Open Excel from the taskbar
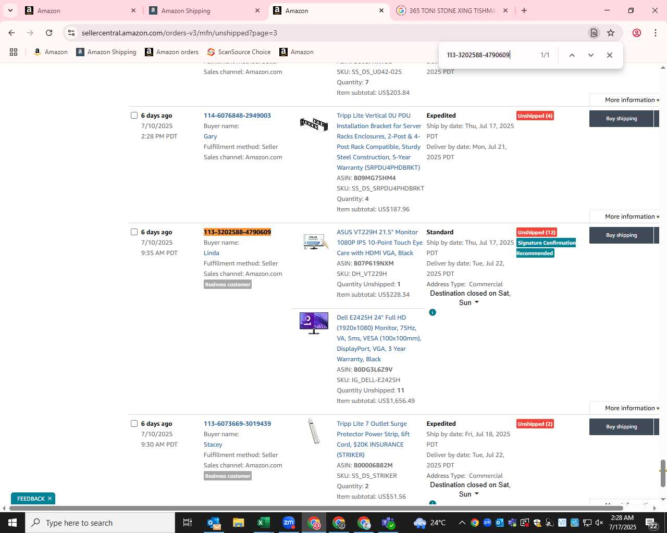The image size is (667, 533). point(263,523)
